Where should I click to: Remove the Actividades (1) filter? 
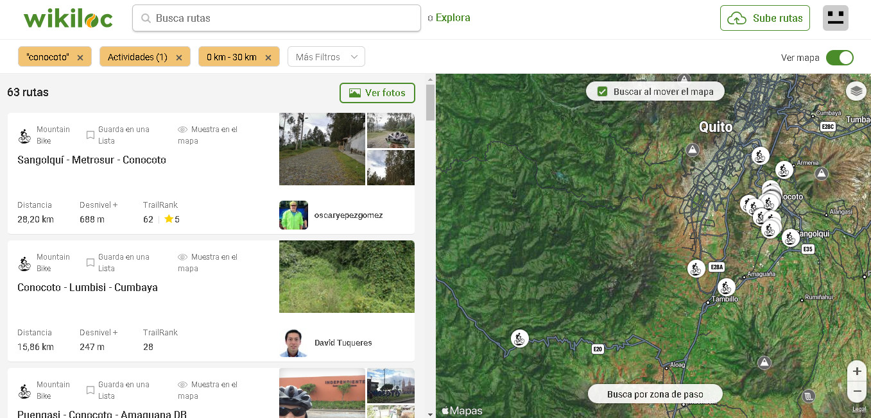(x=179, y=57)
